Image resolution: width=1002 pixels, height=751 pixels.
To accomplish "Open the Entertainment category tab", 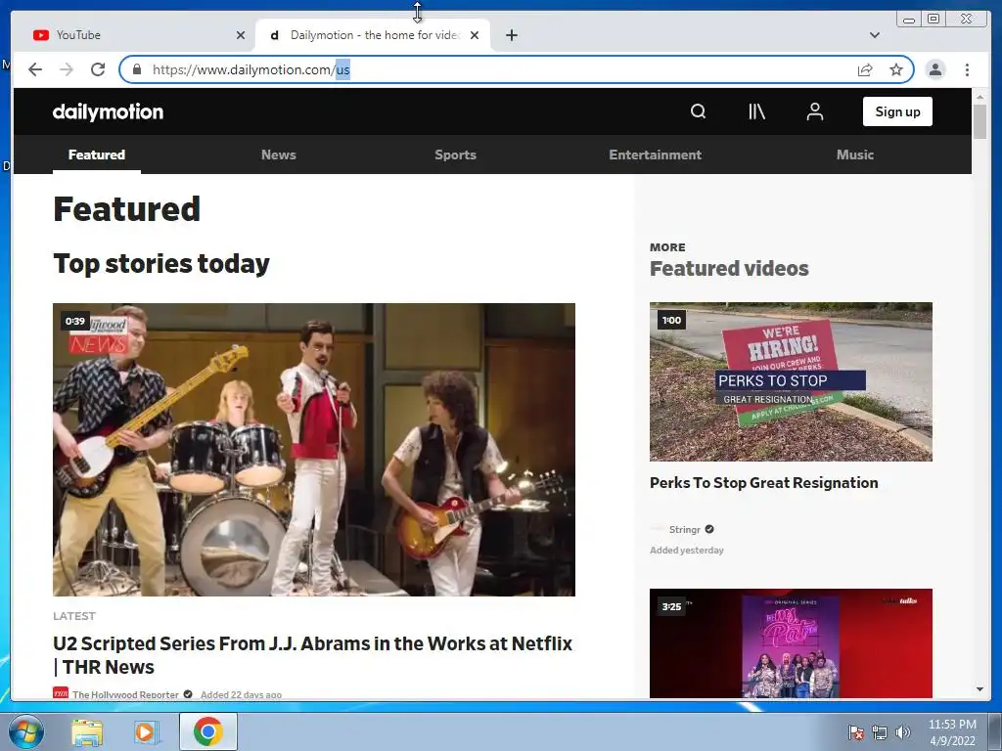I will tap(655, 155).
